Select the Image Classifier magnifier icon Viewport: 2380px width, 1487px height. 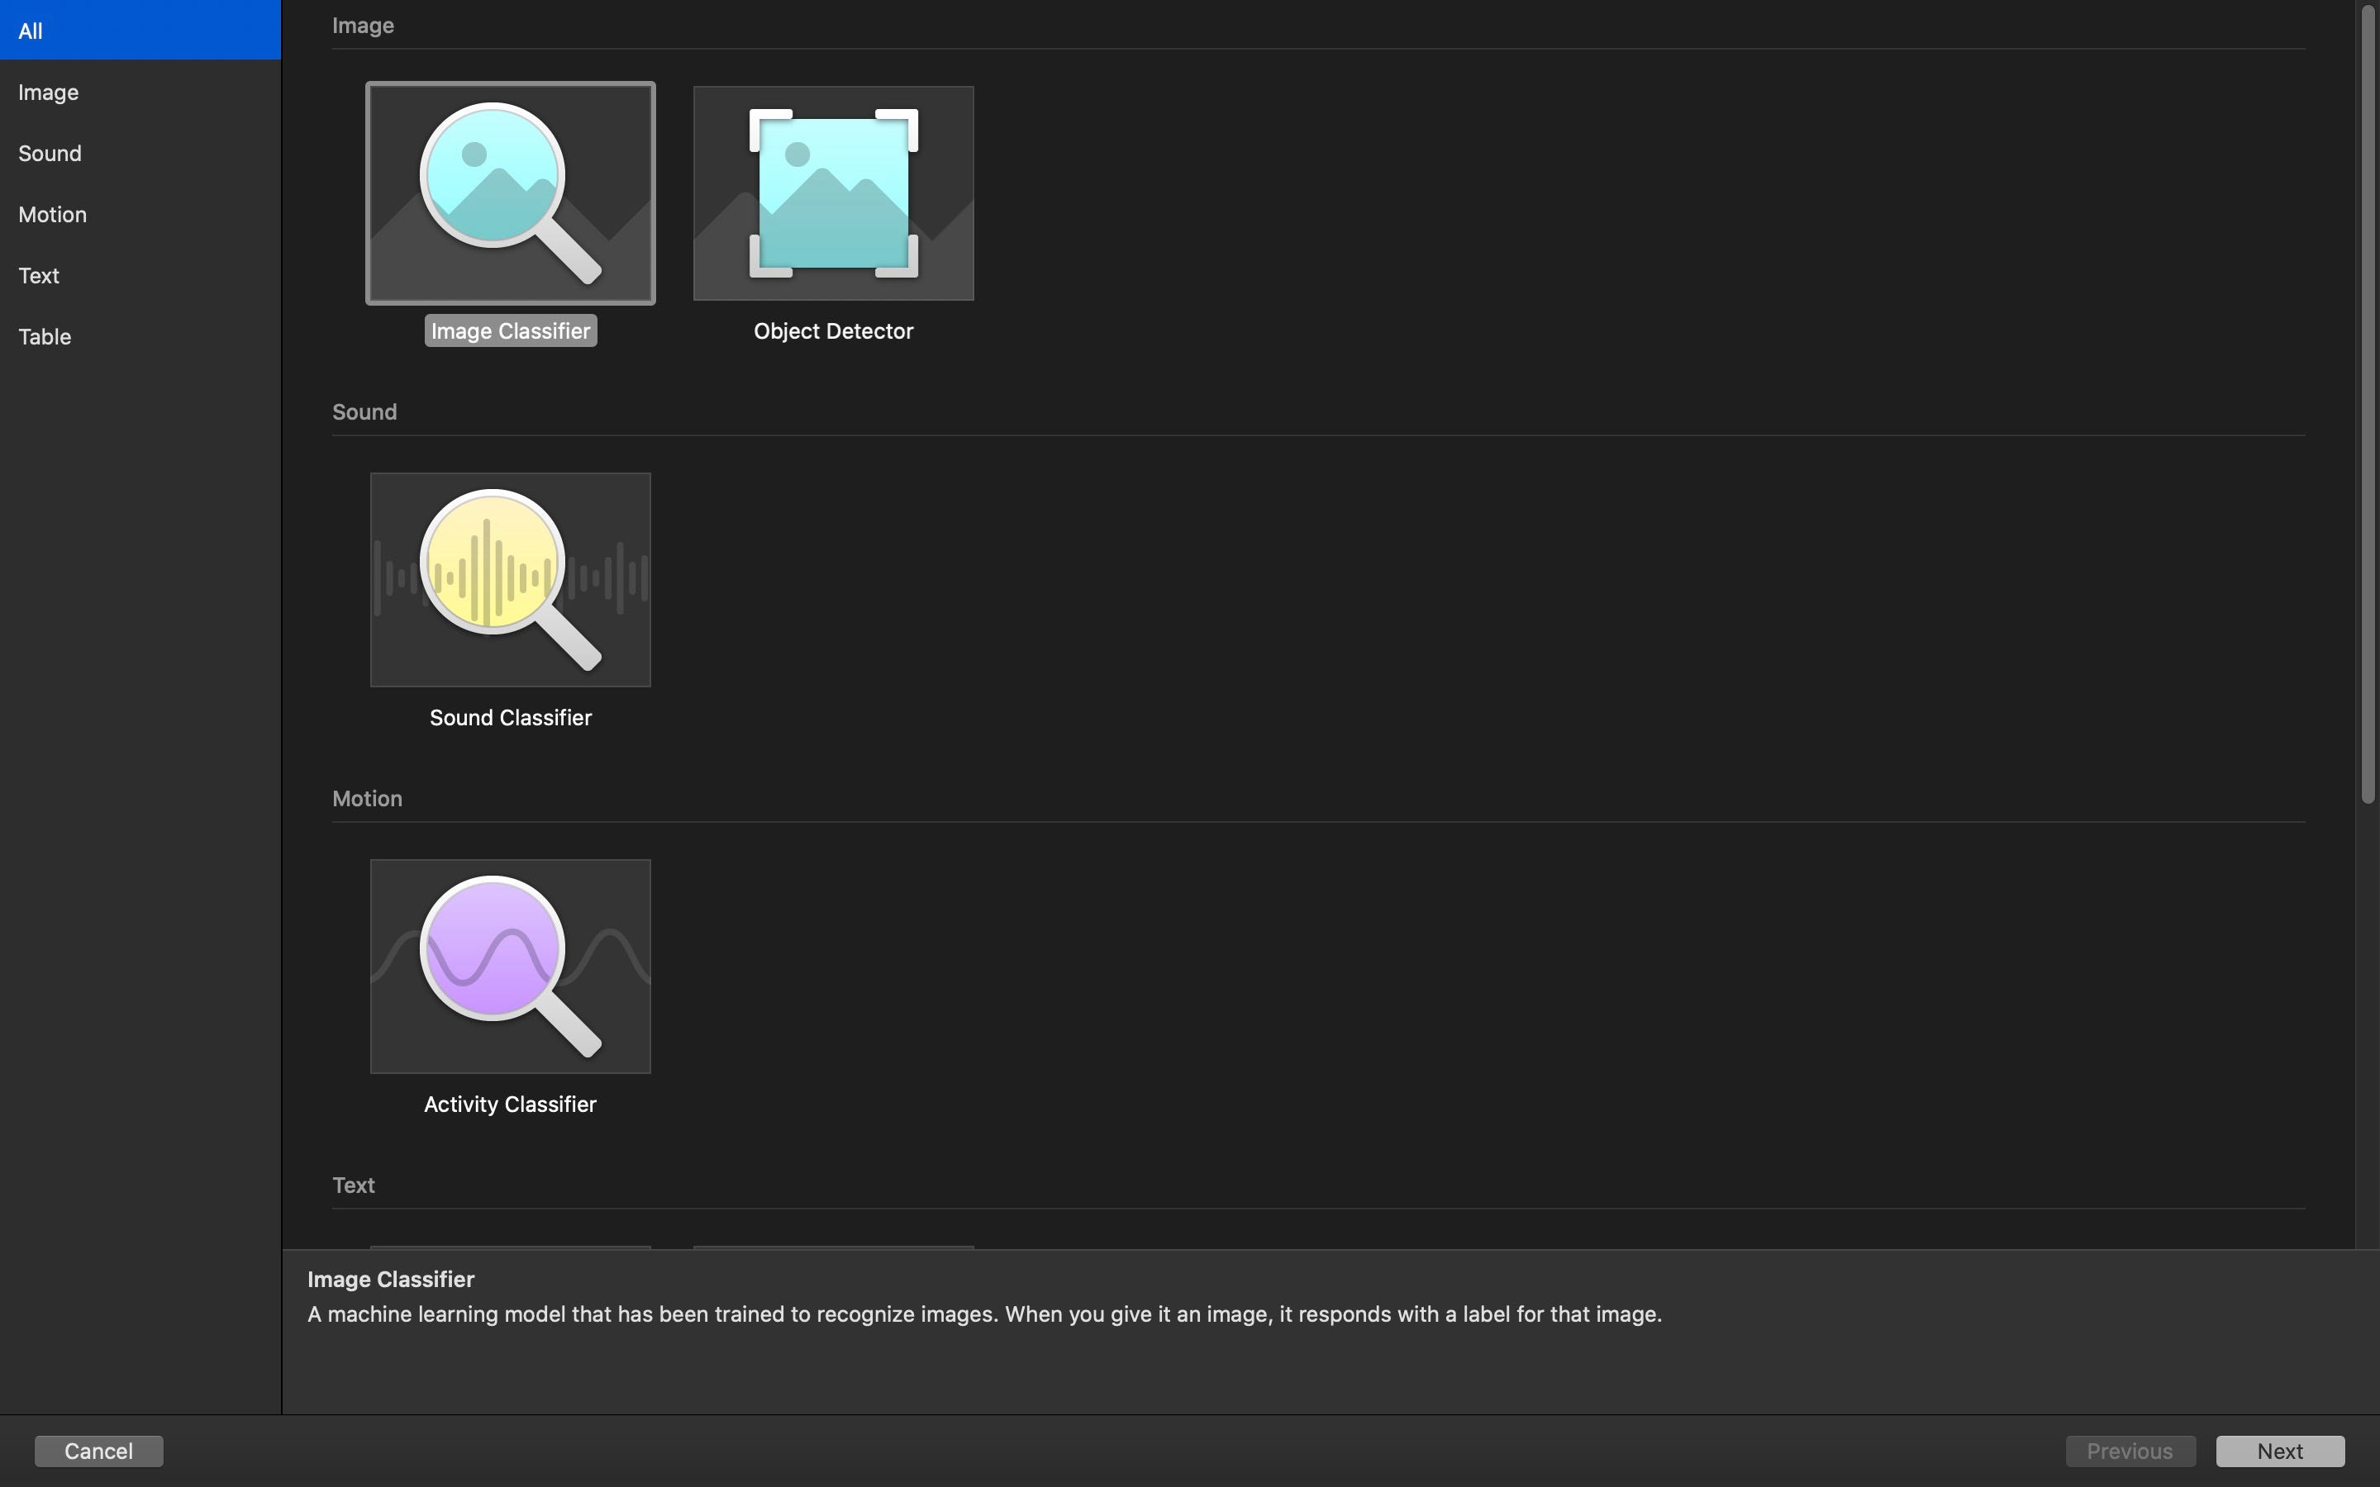[x=509, y=192]
